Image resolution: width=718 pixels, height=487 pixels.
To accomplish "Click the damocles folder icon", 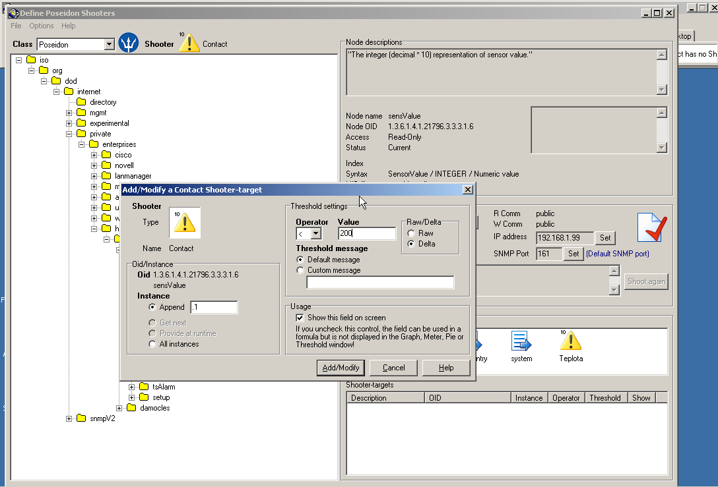I will coord(131,408).
